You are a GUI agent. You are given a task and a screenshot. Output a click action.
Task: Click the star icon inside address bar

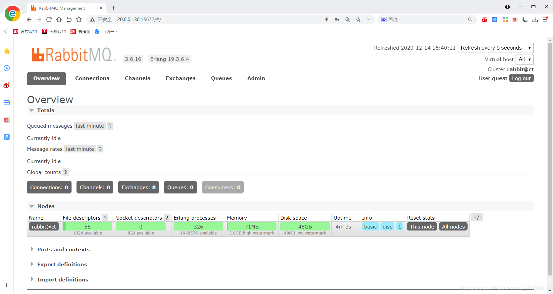point(358,20)
